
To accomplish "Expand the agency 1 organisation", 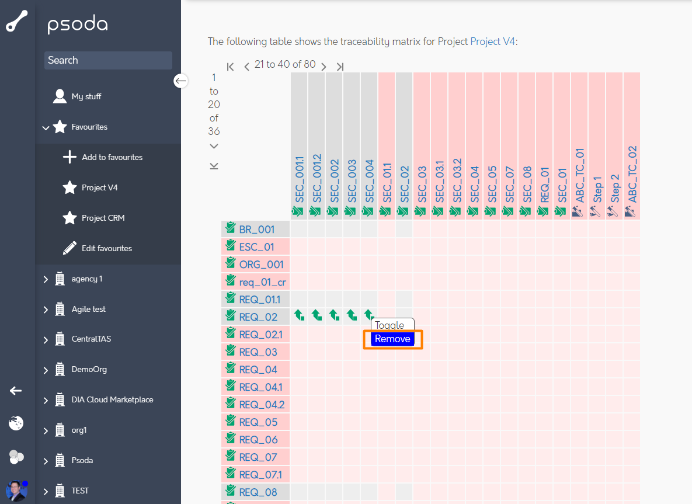I will point(46,279).
